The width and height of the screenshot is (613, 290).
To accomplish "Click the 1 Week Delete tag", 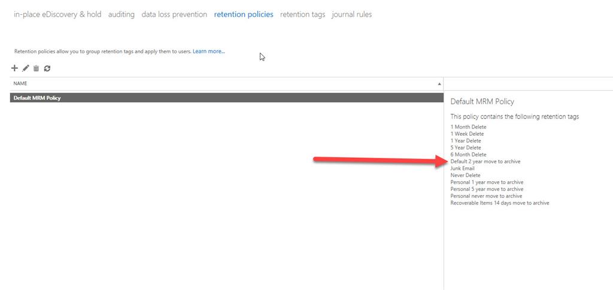I will point(467,134).
